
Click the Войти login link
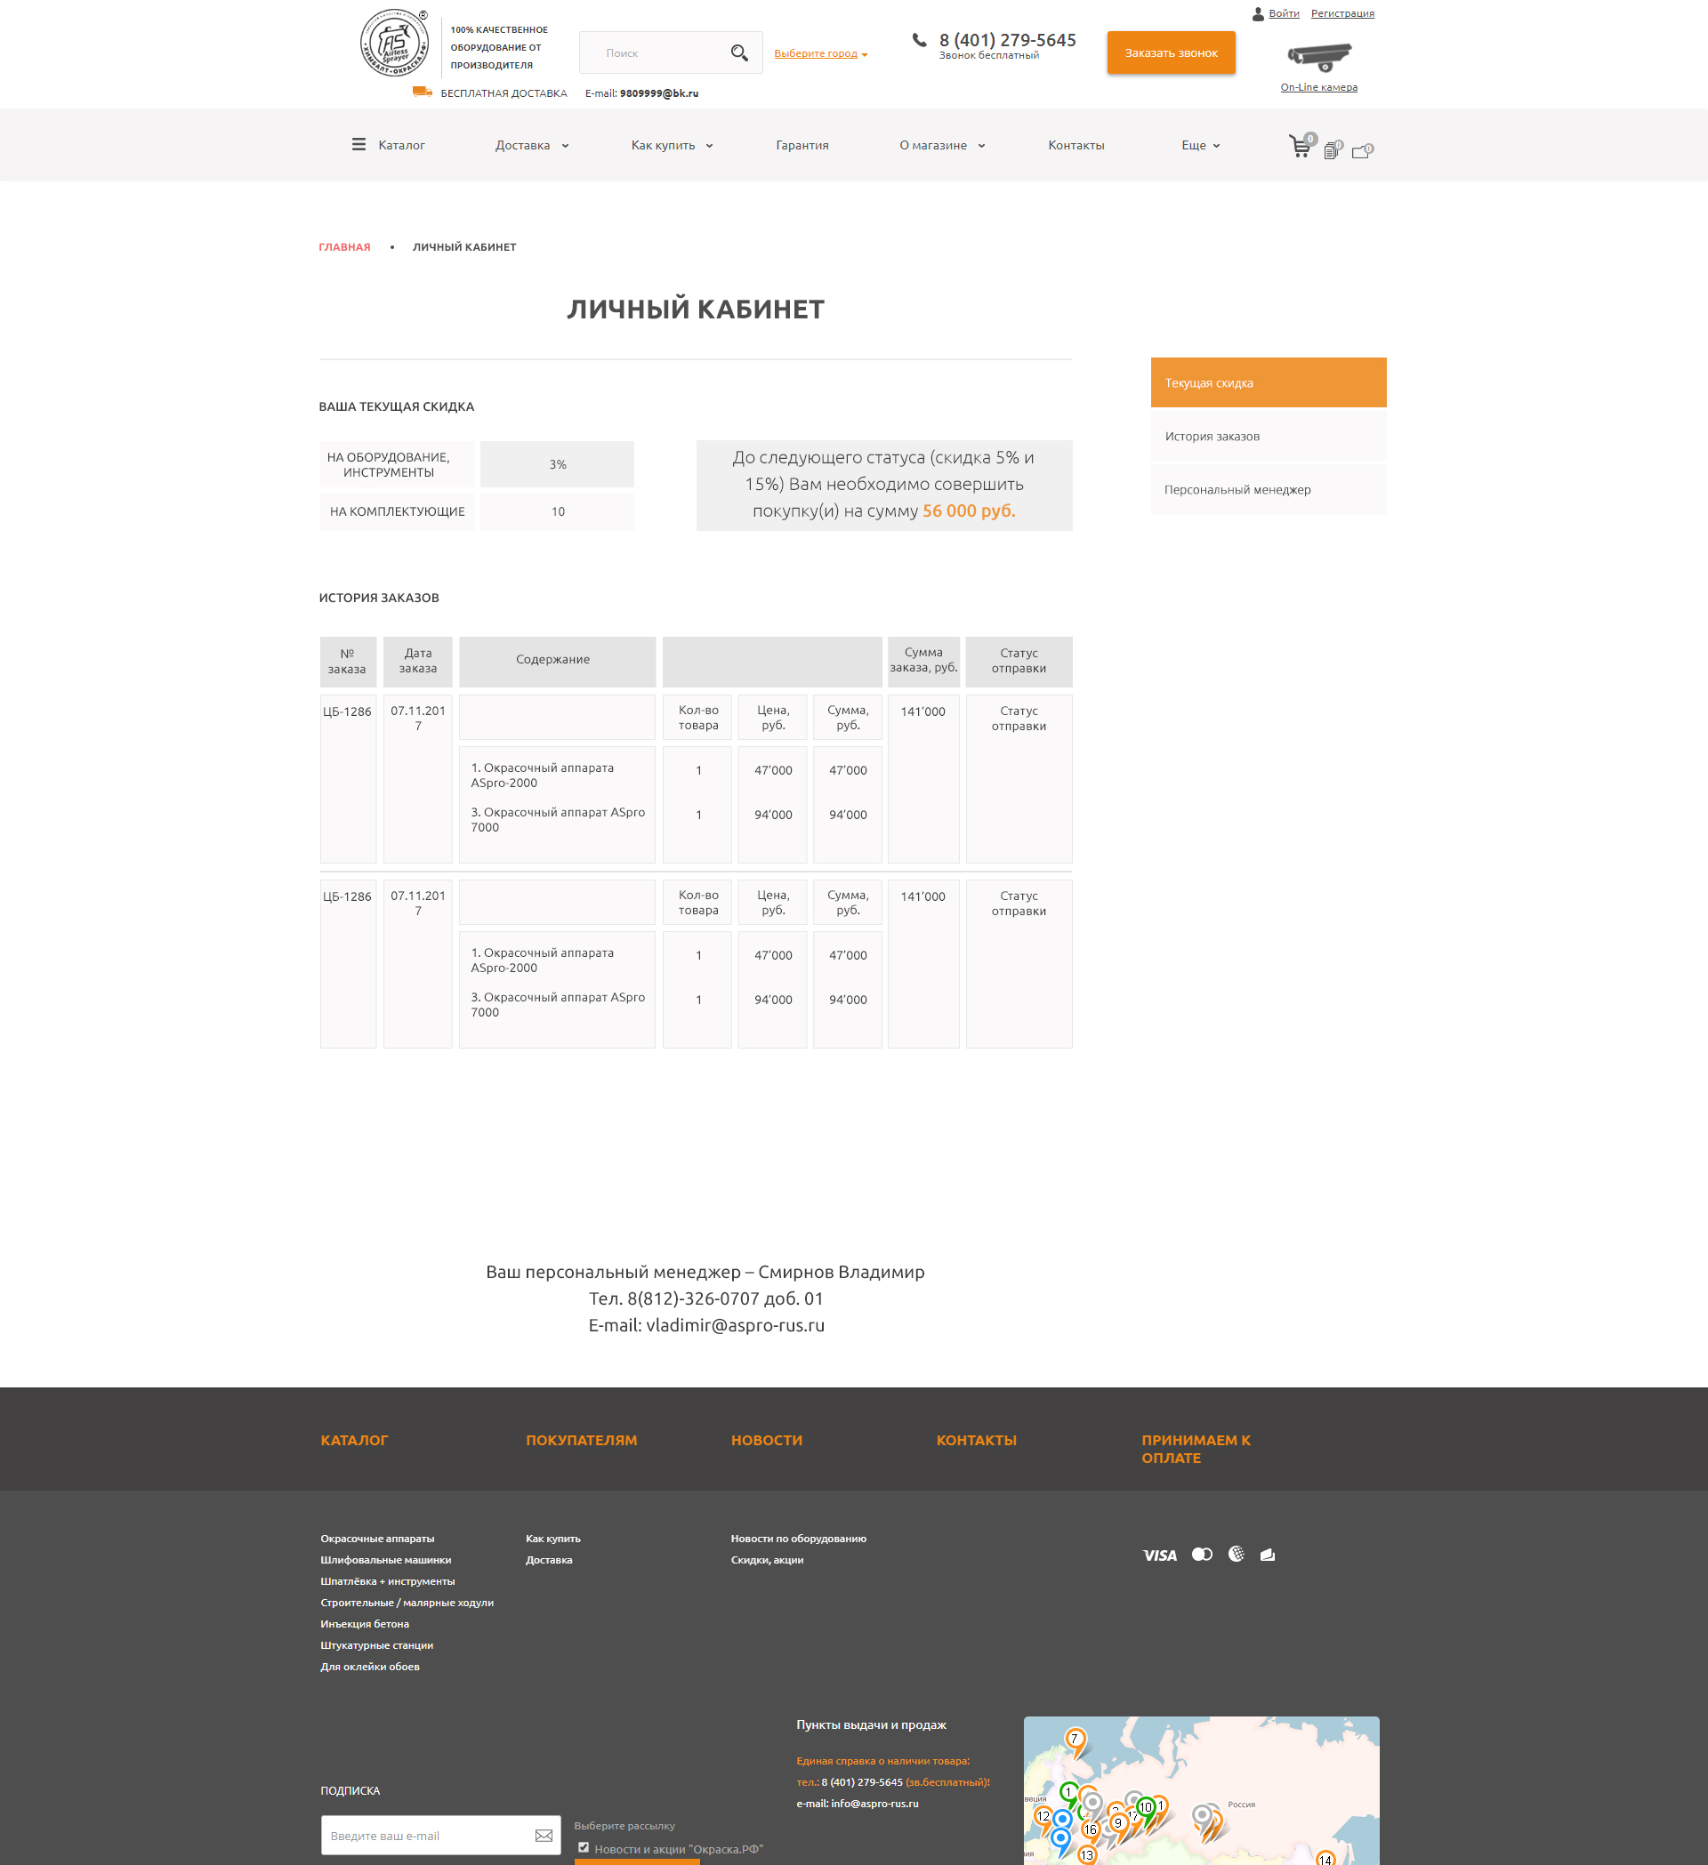(1284, 13)
